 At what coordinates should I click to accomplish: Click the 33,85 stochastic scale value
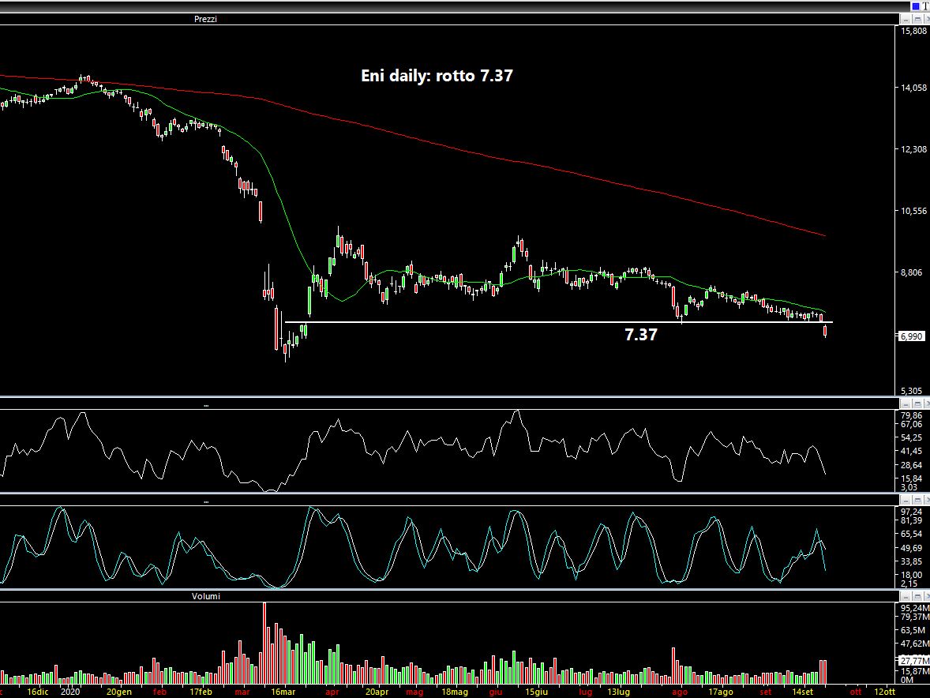912,561
